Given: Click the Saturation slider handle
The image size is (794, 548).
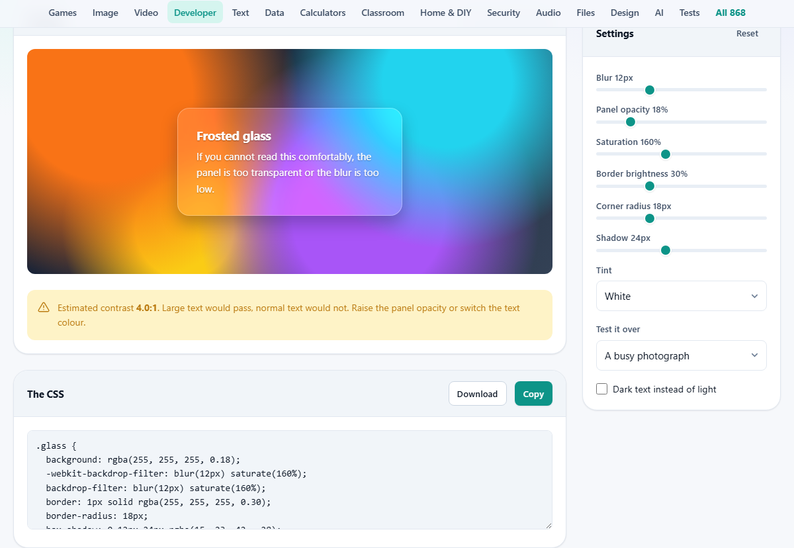Looking at the screenshot, I should (x=666, y=154).
